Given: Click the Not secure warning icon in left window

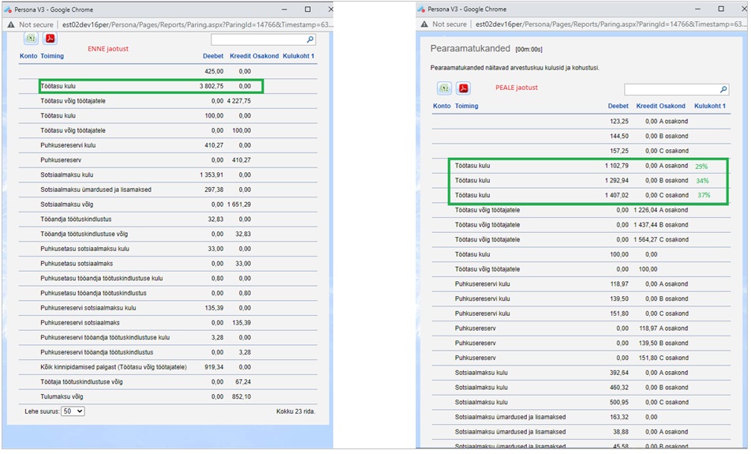Looking at the screenshot, I should [x=10, y=24].
